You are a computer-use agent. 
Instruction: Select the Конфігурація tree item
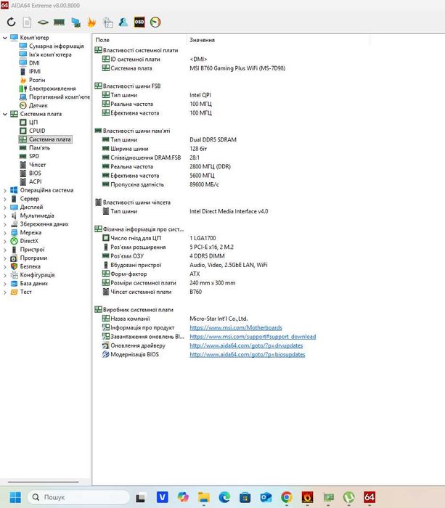pyautogui.click(x=37, y=275)
